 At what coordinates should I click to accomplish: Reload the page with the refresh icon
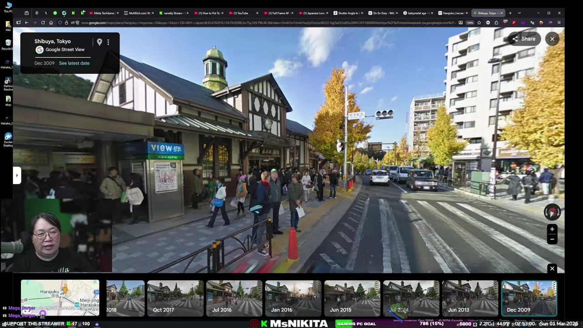click(x=43, y=22)
